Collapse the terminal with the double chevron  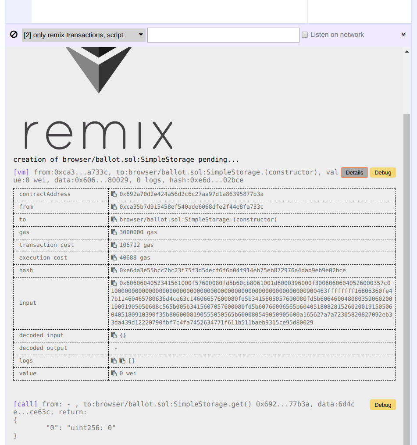coord(403,34)
